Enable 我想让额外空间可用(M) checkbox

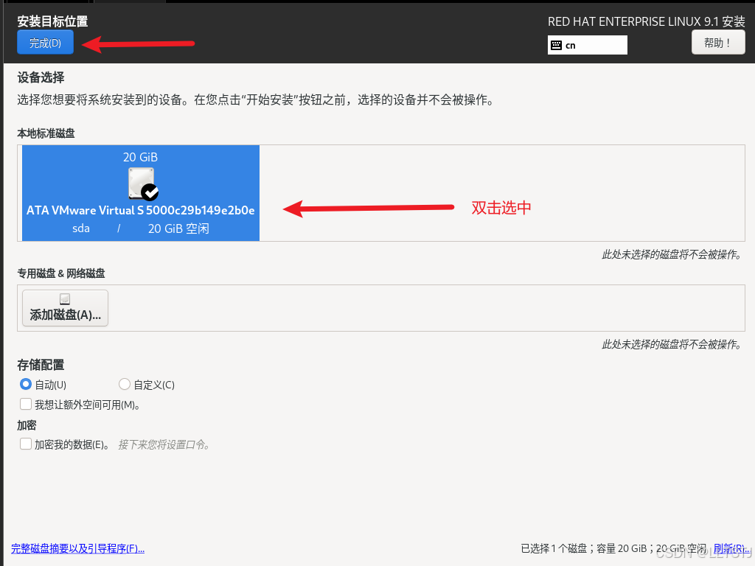coord(26,404)
